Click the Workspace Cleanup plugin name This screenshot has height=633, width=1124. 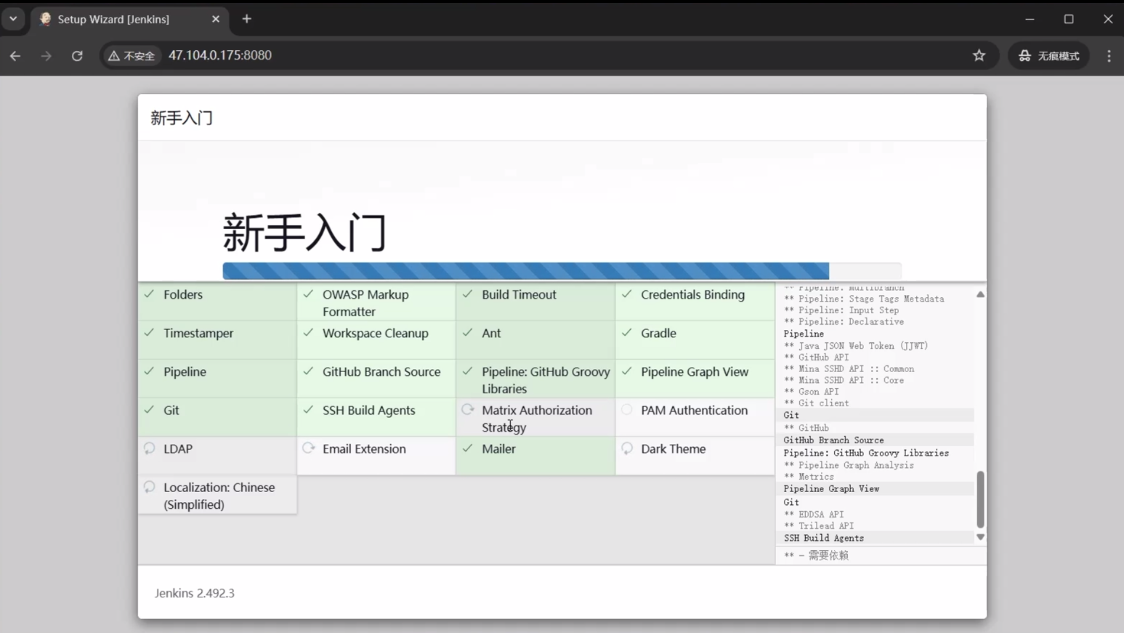pyautogui.click(x=376, y=333)
